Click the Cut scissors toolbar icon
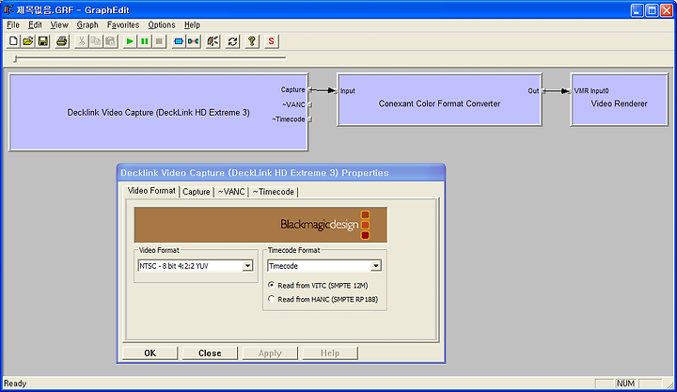677x392 pixels. pos(81,41)
